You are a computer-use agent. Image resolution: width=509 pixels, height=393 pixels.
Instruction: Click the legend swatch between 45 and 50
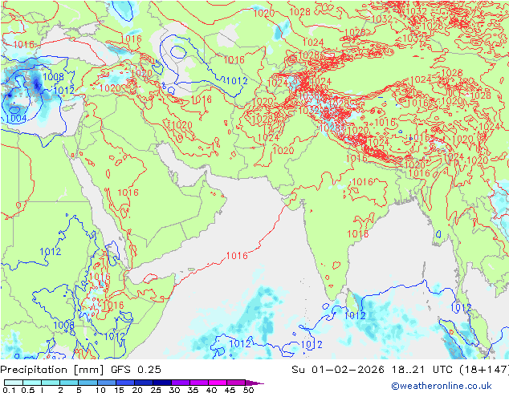click(x=236, y=383)
